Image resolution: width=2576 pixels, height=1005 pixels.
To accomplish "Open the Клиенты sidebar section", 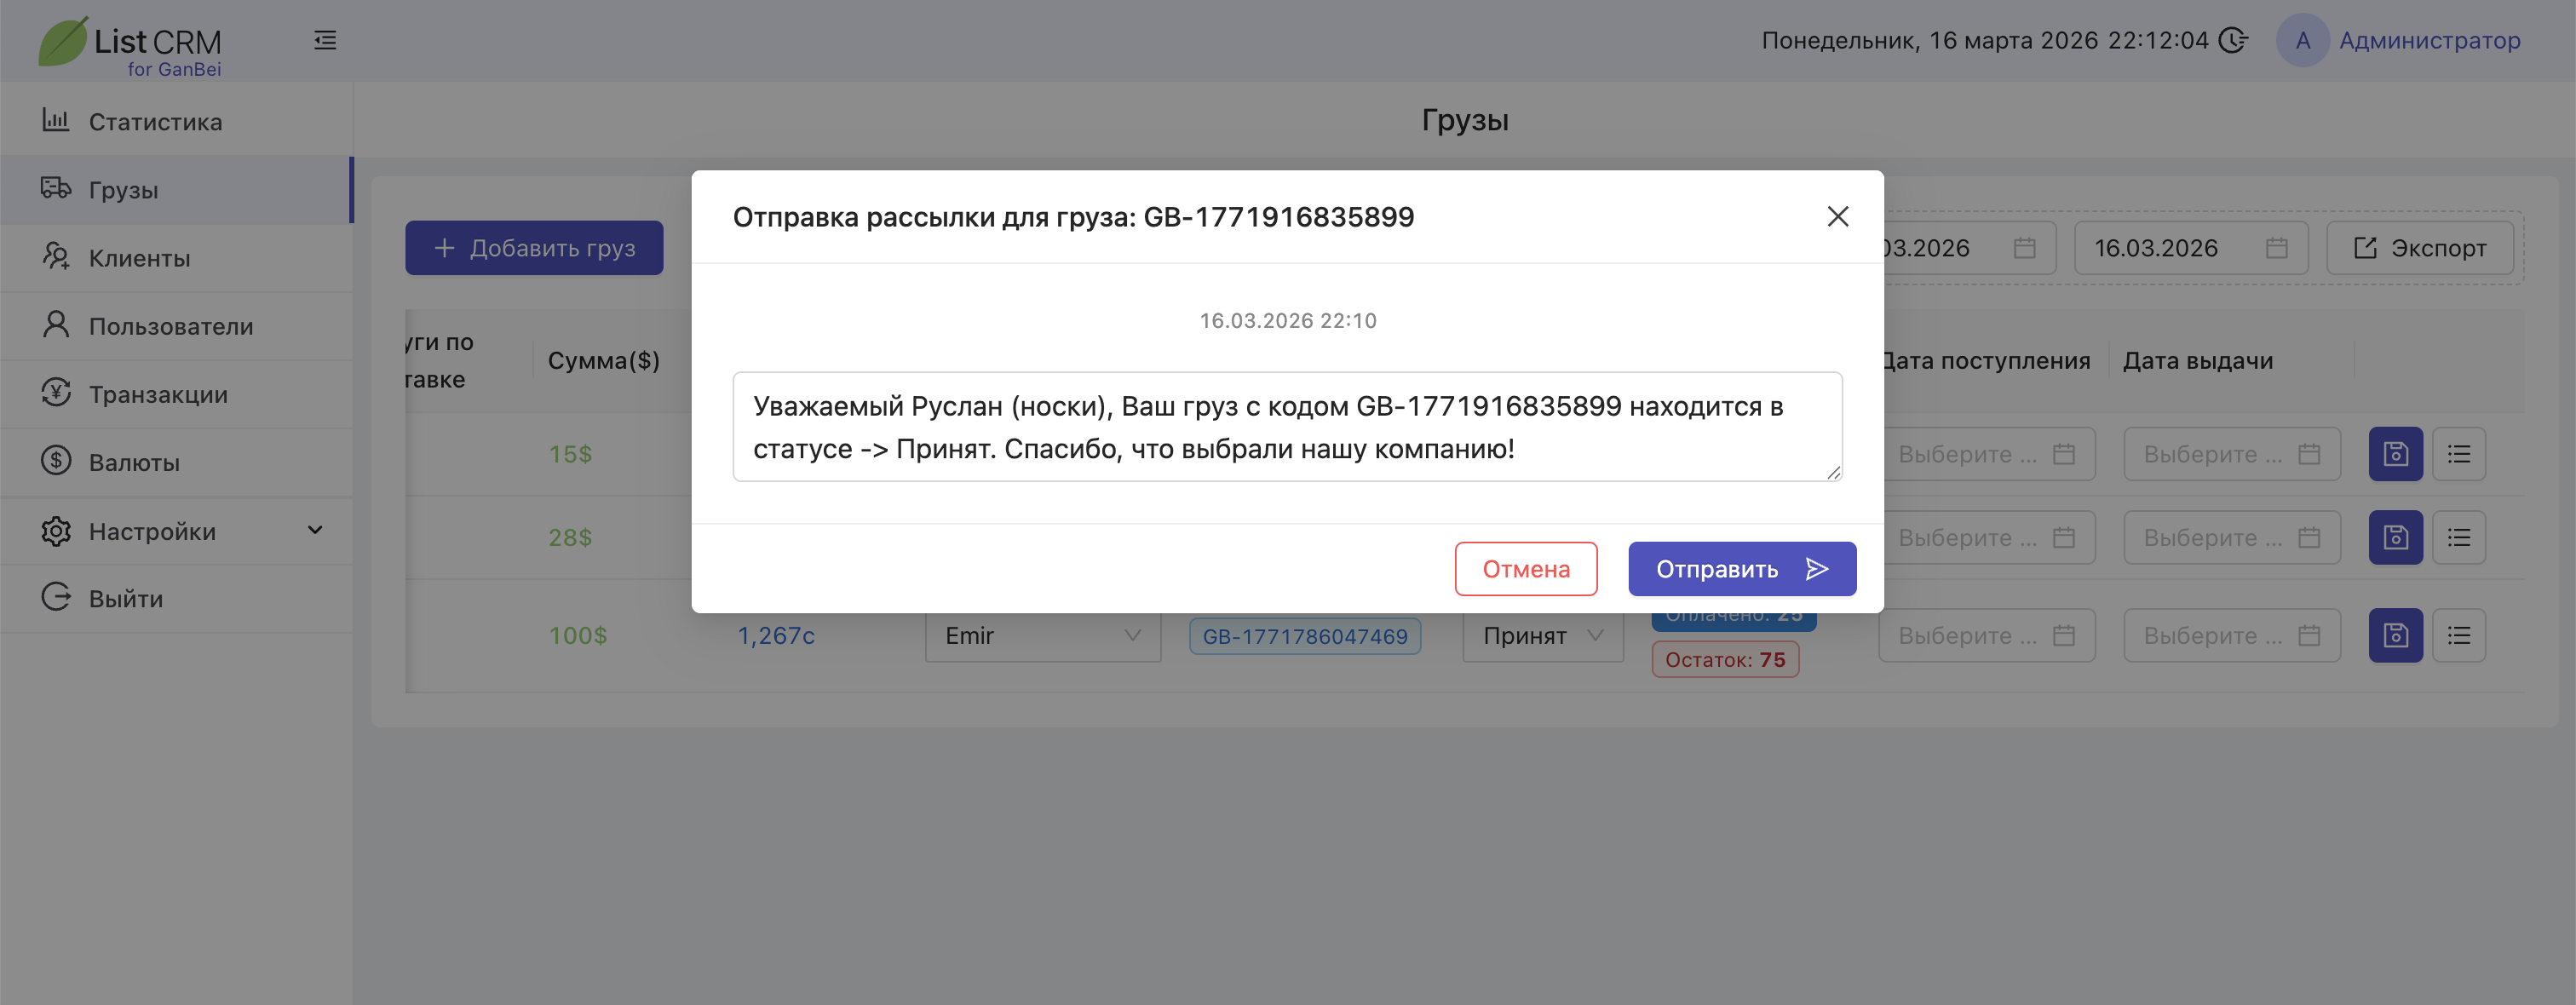I will (x=139, y=258).
